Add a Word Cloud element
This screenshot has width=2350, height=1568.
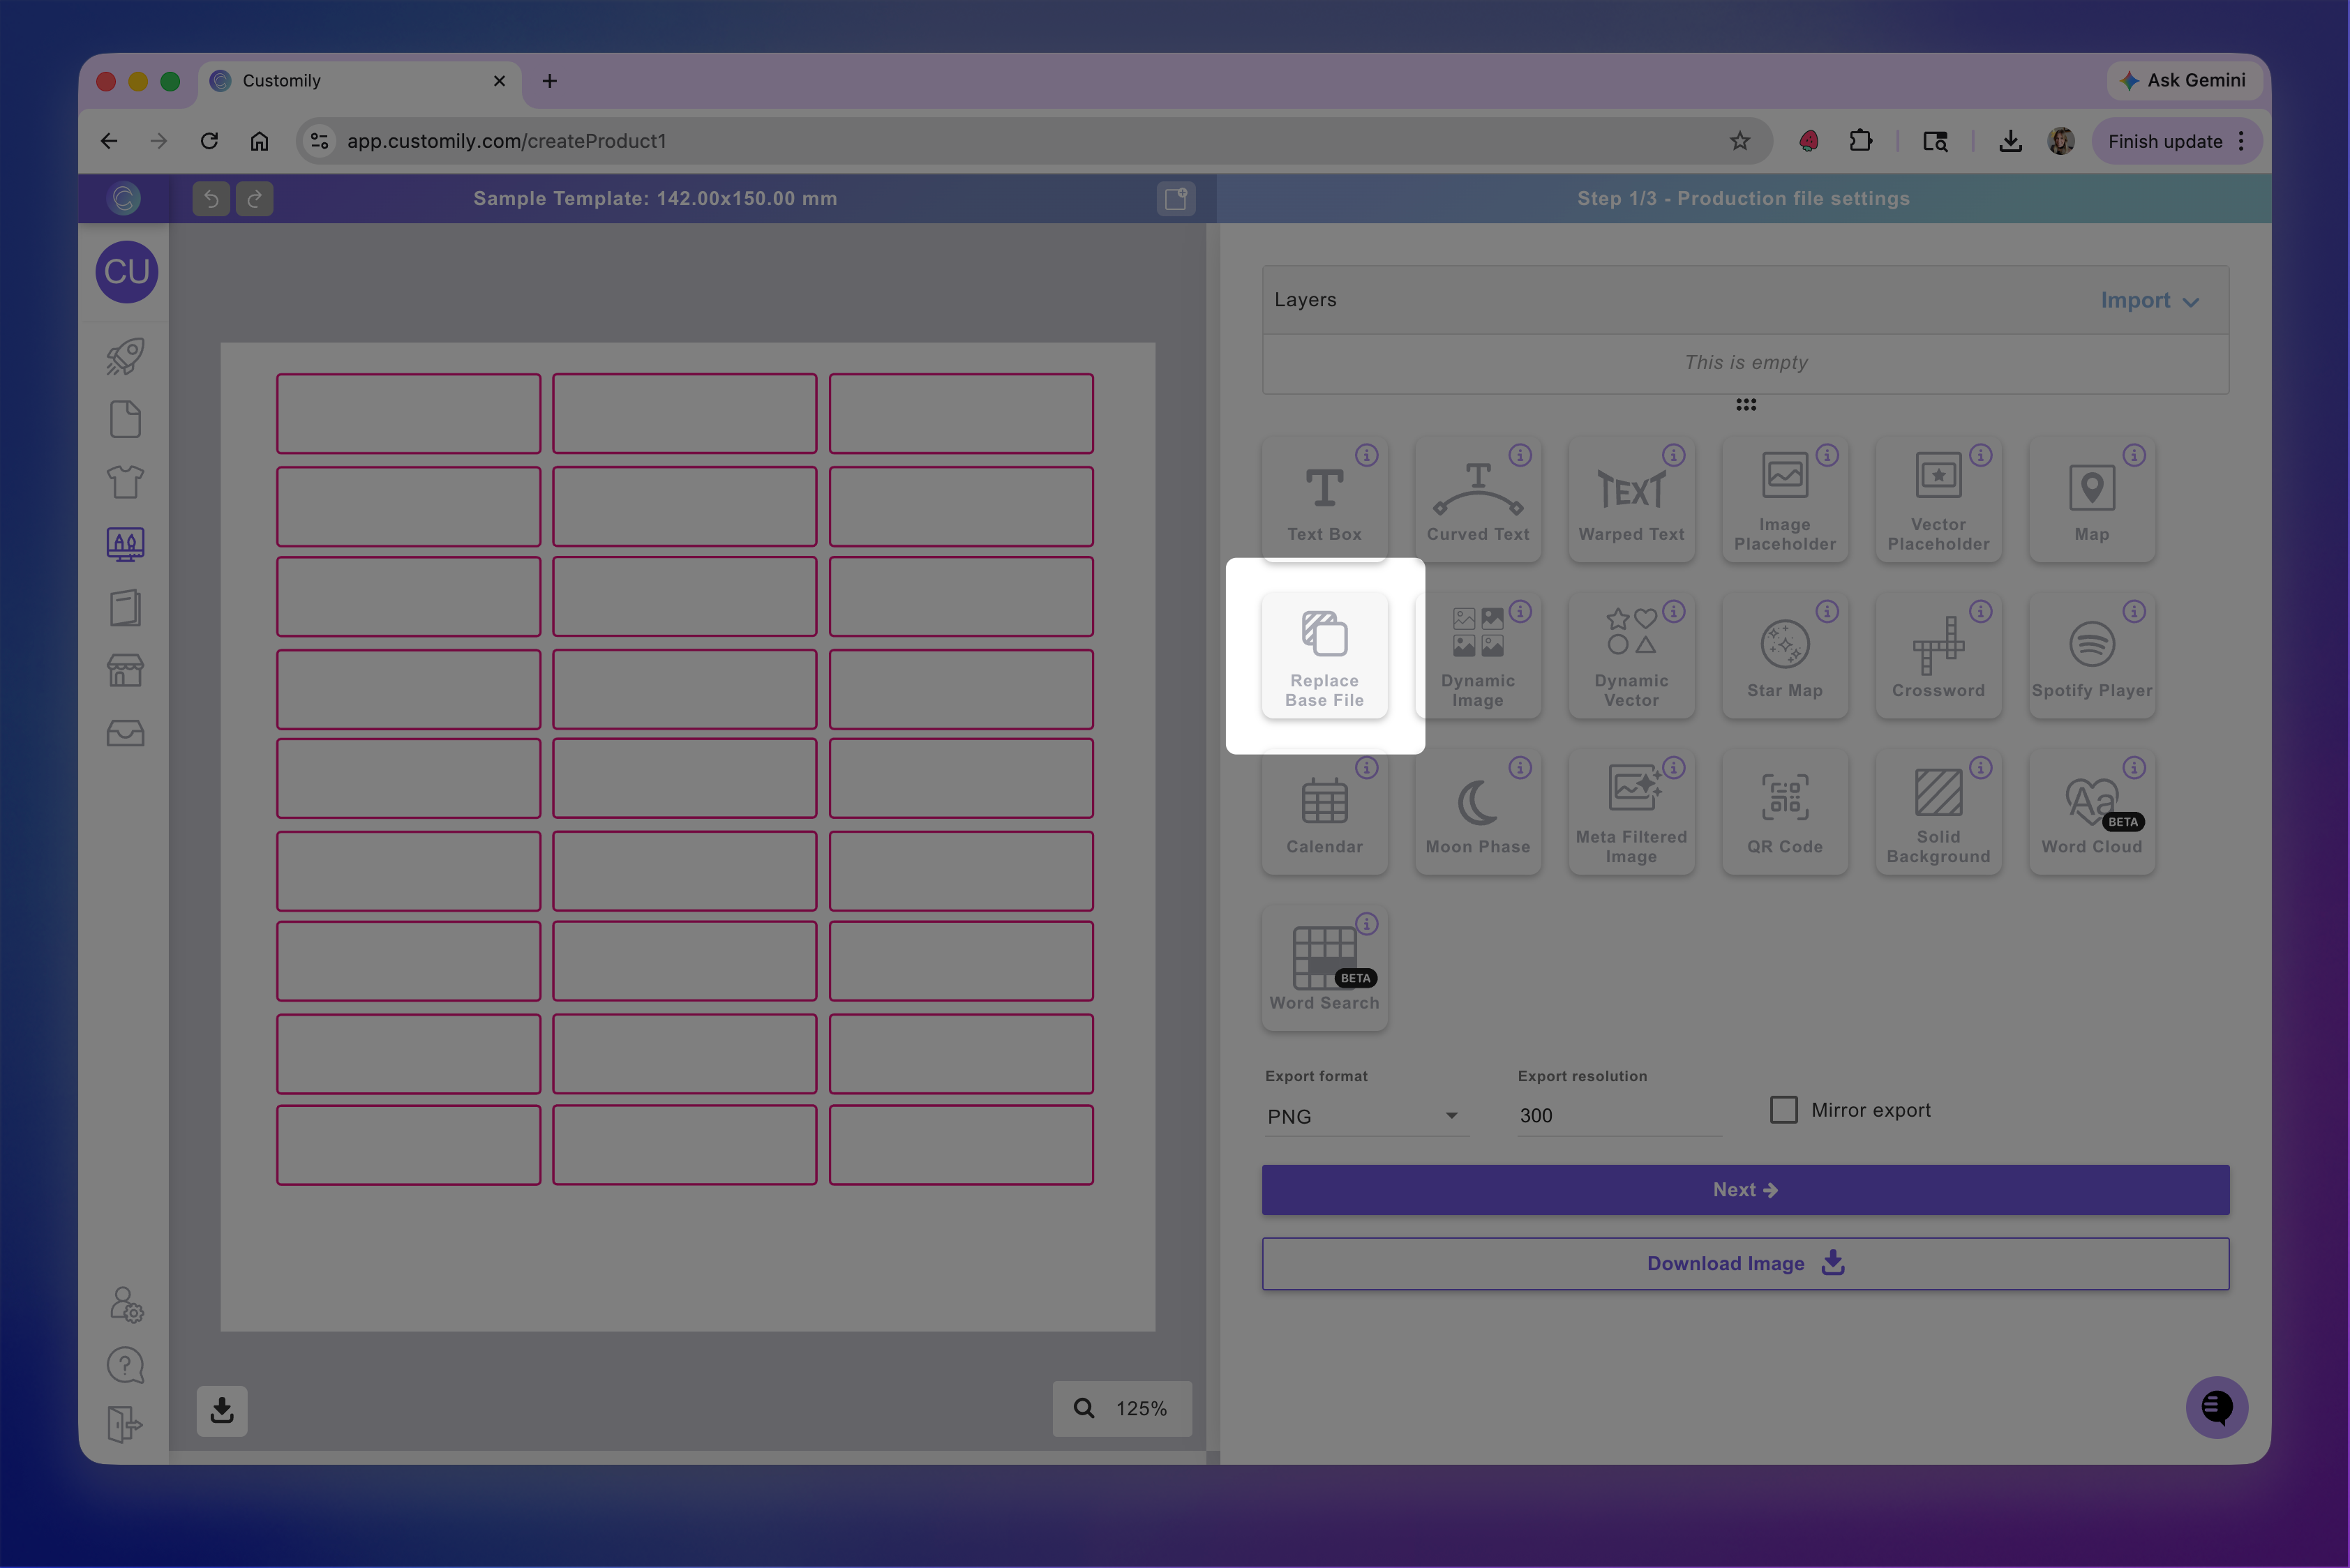pyautogui.click(x=2091, y=812)
